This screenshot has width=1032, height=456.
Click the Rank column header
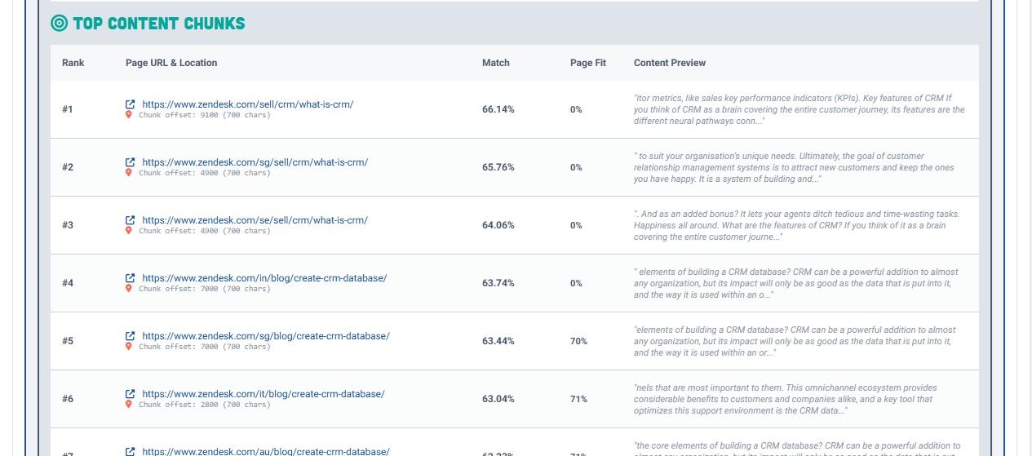(73, 63)
